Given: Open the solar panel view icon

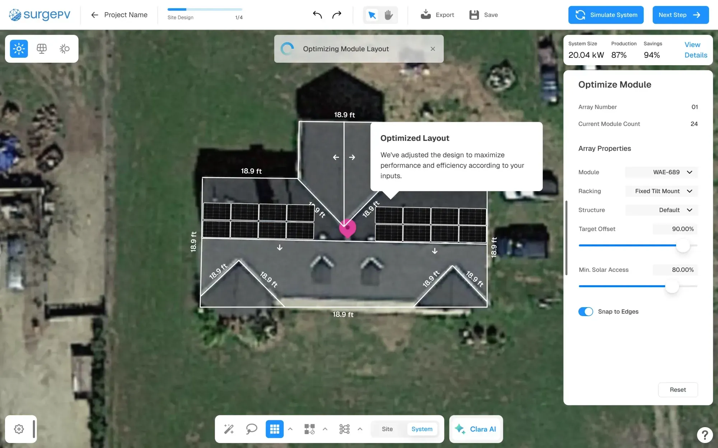Looking at the screenshot, I should [42, 48].
